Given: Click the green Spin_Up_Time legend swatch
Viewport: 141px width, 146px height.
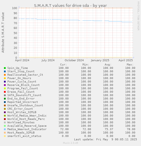Looking at the screenshot, I should click(5, 68).
